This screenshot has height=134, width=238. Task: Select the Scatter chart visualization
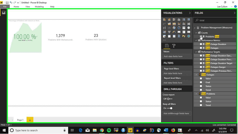pos(169,28)
